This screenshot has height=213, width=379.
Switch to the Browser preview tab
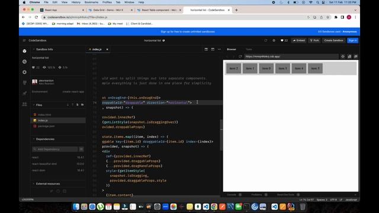coord(232,49)
